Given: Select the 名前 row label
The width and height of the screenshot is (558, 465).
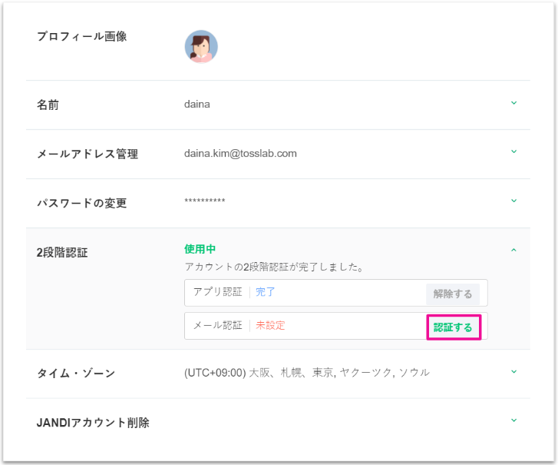Looking at the screenshot, I should pyautogui.click(x=48, y=105).
